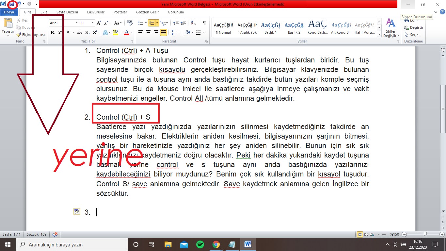Open the Mail app from taskbar
Viewport: 446px width, 251px height.
pos(184,244)
